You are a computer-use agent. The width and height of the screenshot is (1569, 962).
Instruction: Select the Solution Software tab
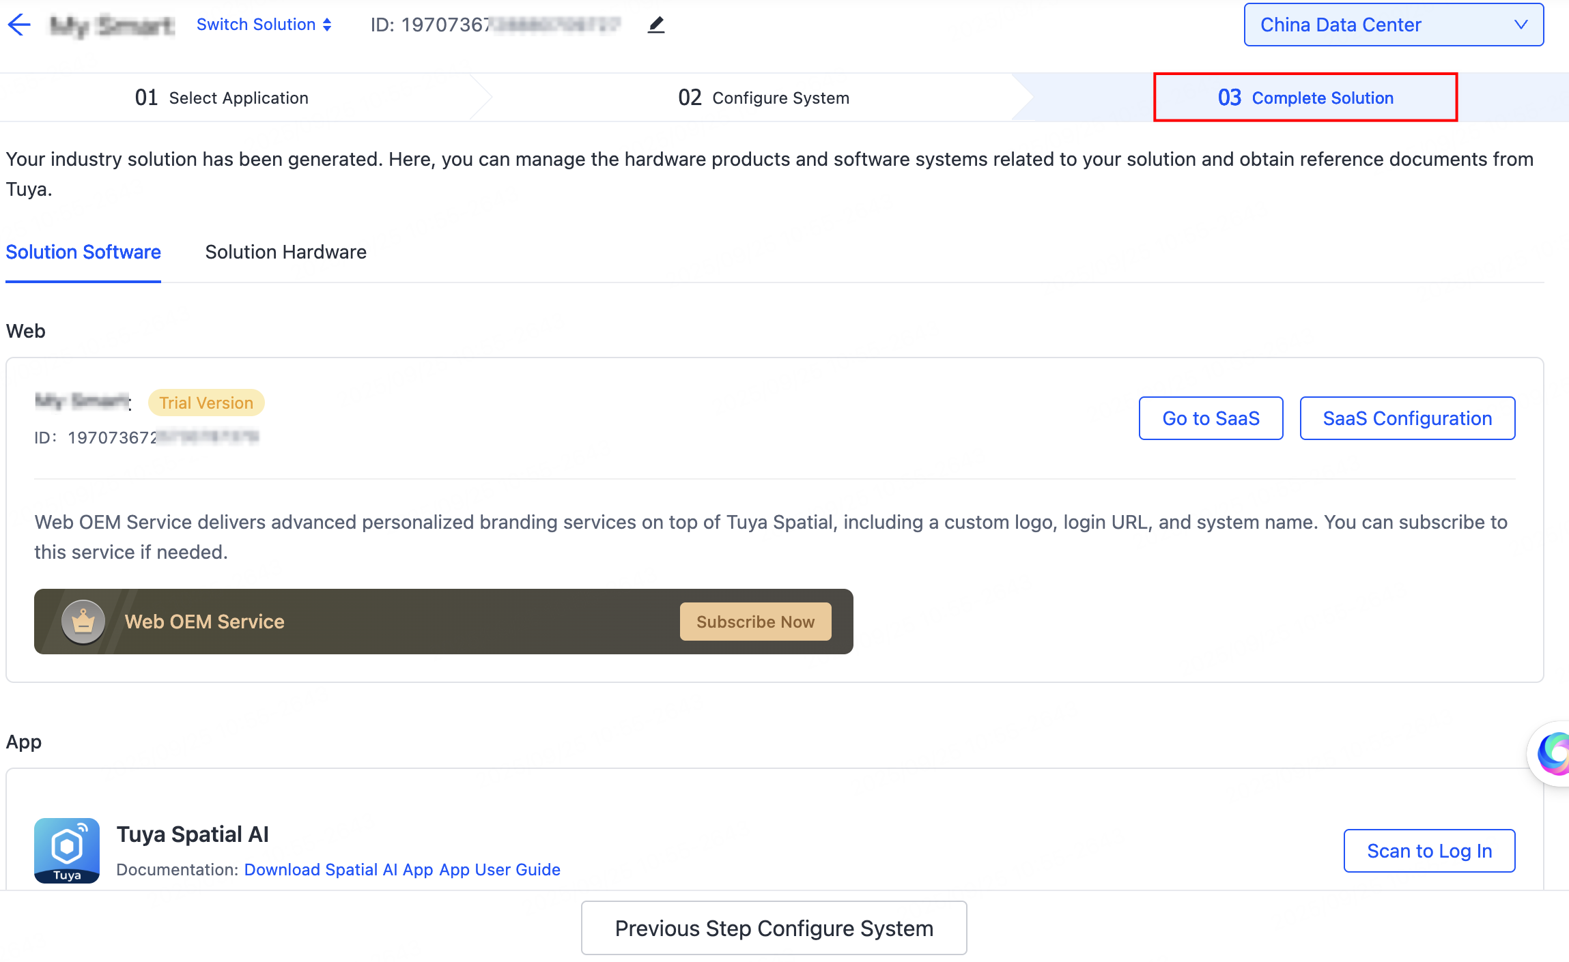[83, 252]
